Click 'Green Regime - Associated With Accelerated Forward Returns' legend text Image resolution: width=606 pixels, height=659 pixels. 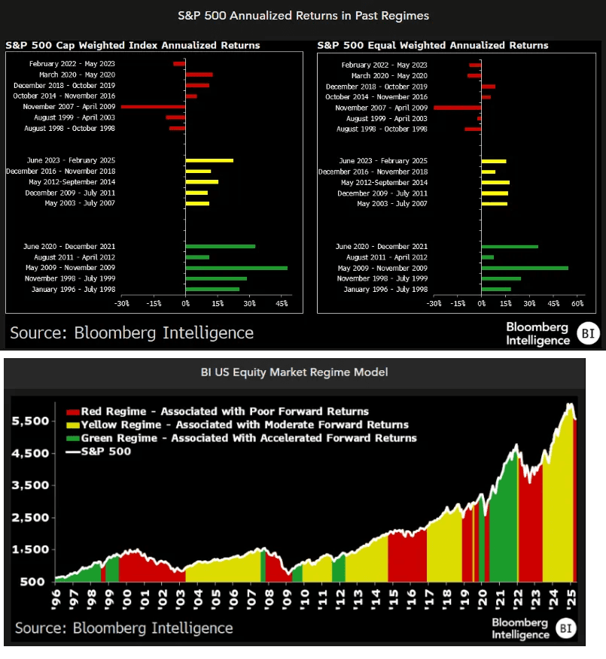point(248,439)
